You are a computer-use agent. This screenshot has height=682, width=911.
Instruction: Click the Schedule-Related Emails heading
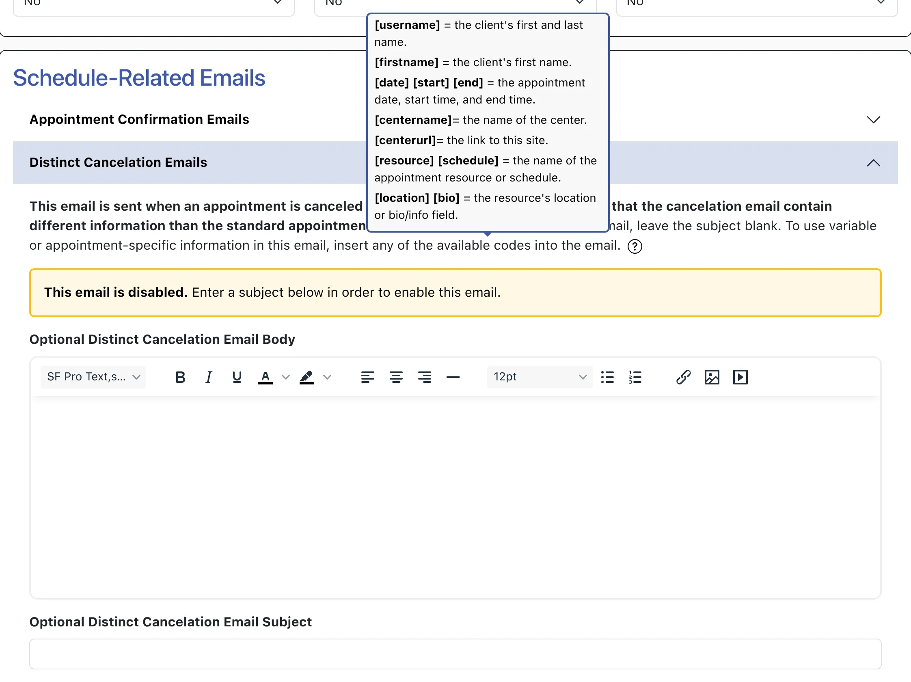pyautogui.click(x=139, y=78)
